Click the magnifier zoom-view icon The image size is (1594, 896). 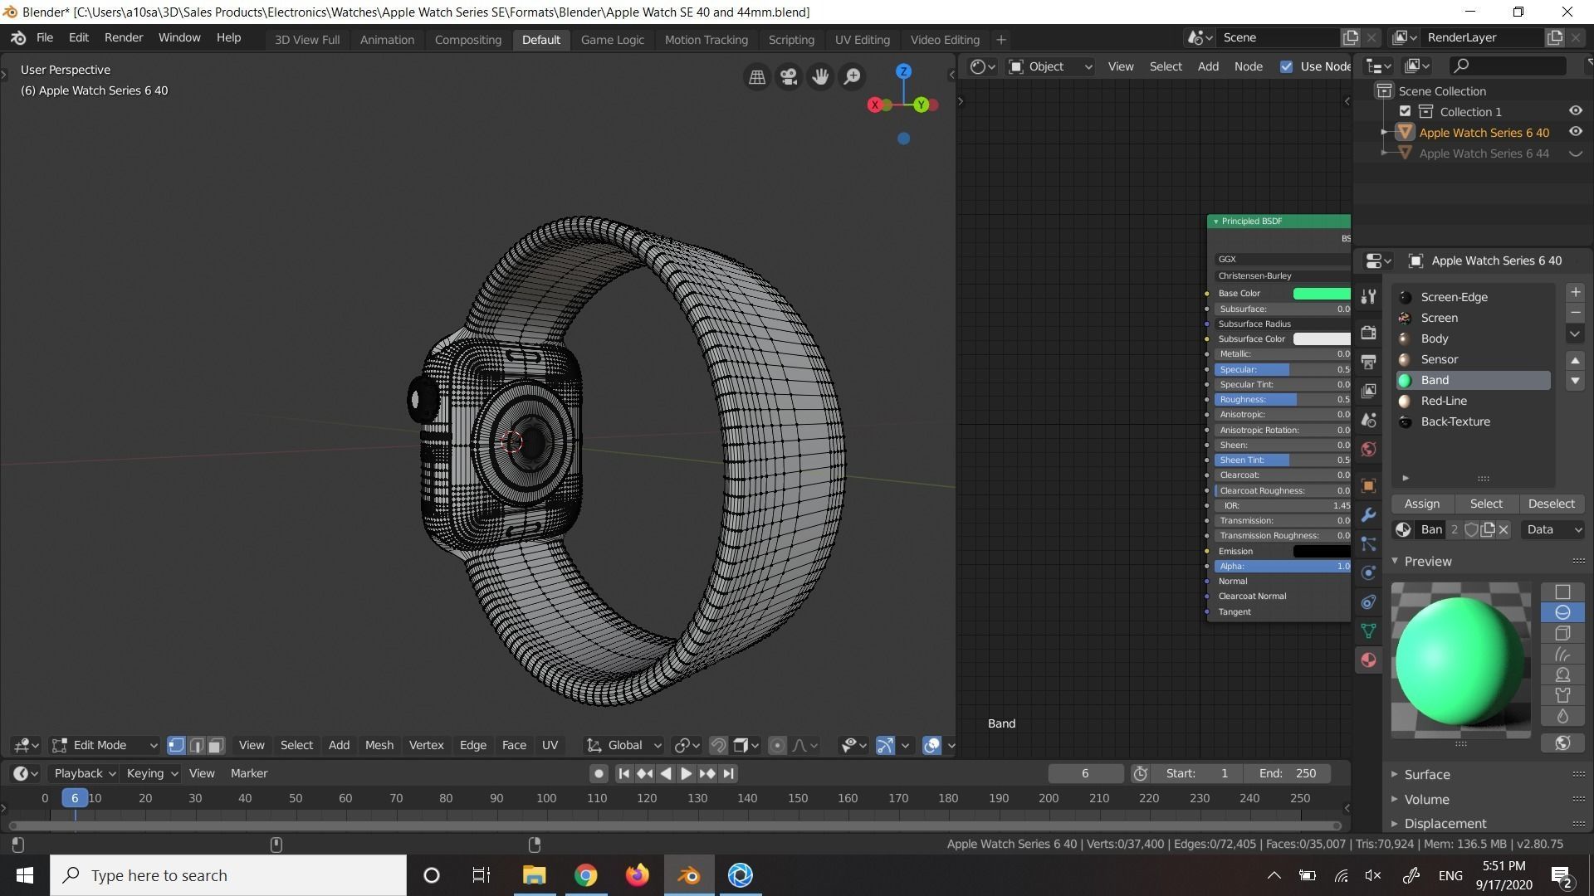(x=852, y=77)
